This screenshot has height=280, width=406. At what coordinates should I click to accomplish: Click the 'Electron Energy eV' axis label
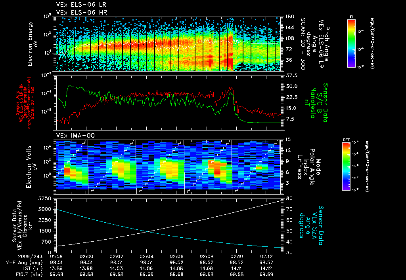click(33, 44)
